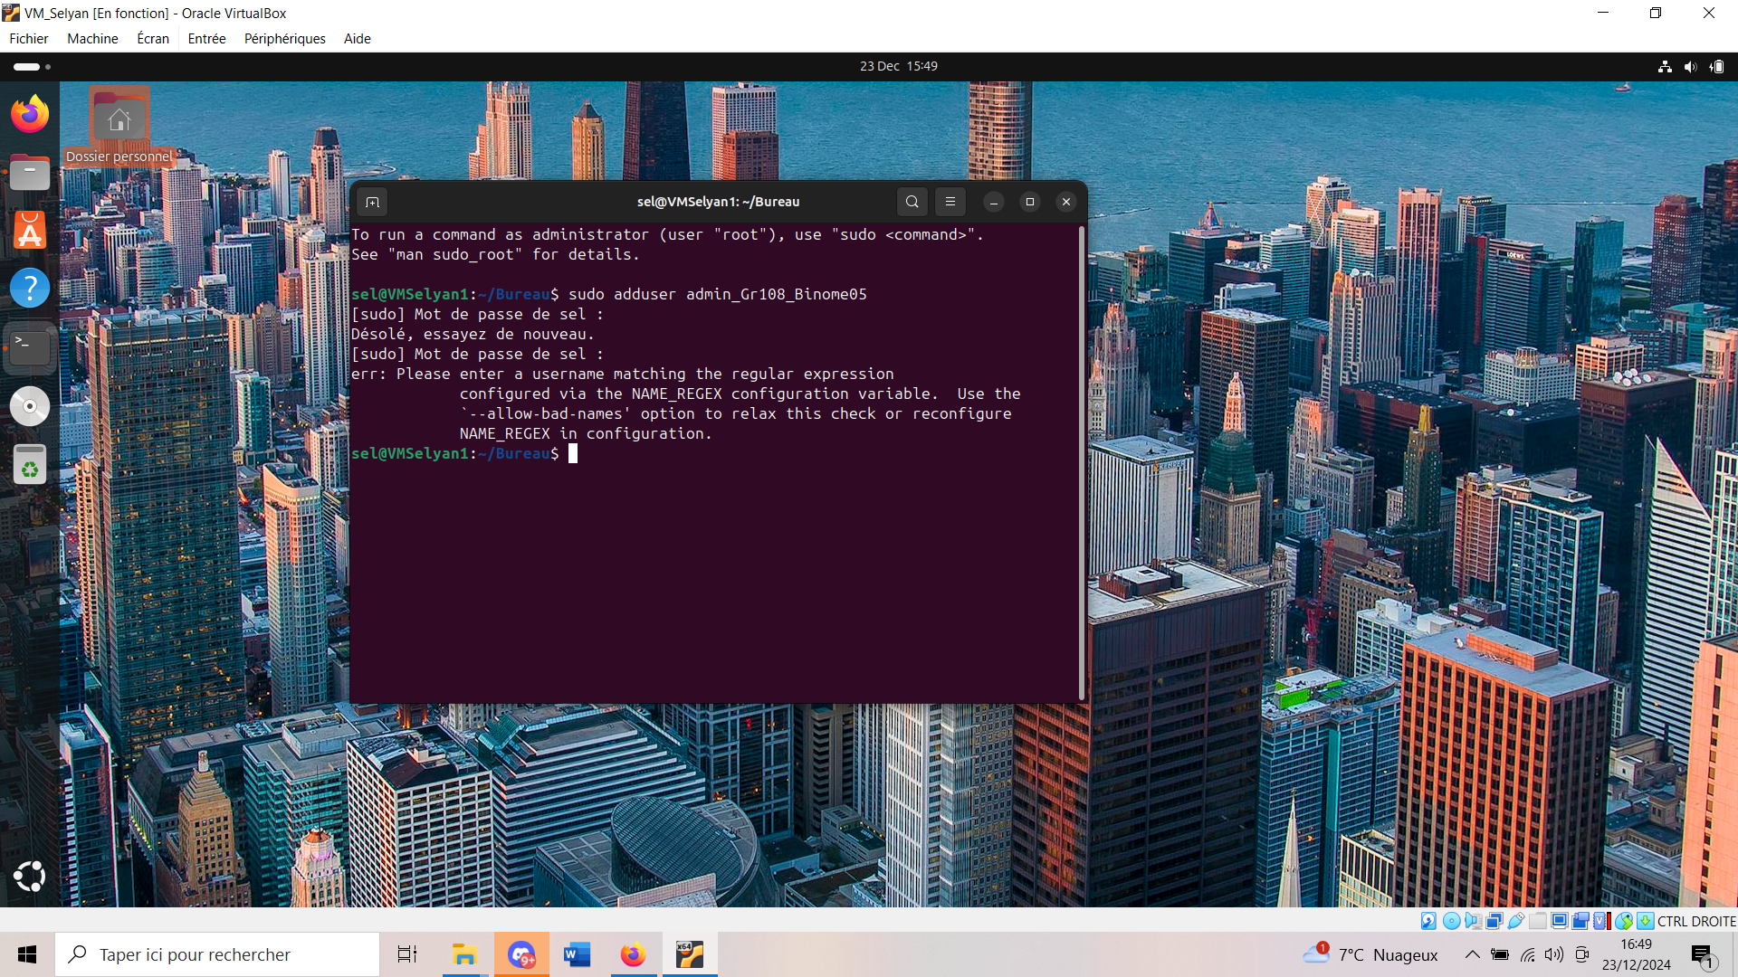Open the Aide menu
The image size is (1738, 977).
(x=357, y=39)
